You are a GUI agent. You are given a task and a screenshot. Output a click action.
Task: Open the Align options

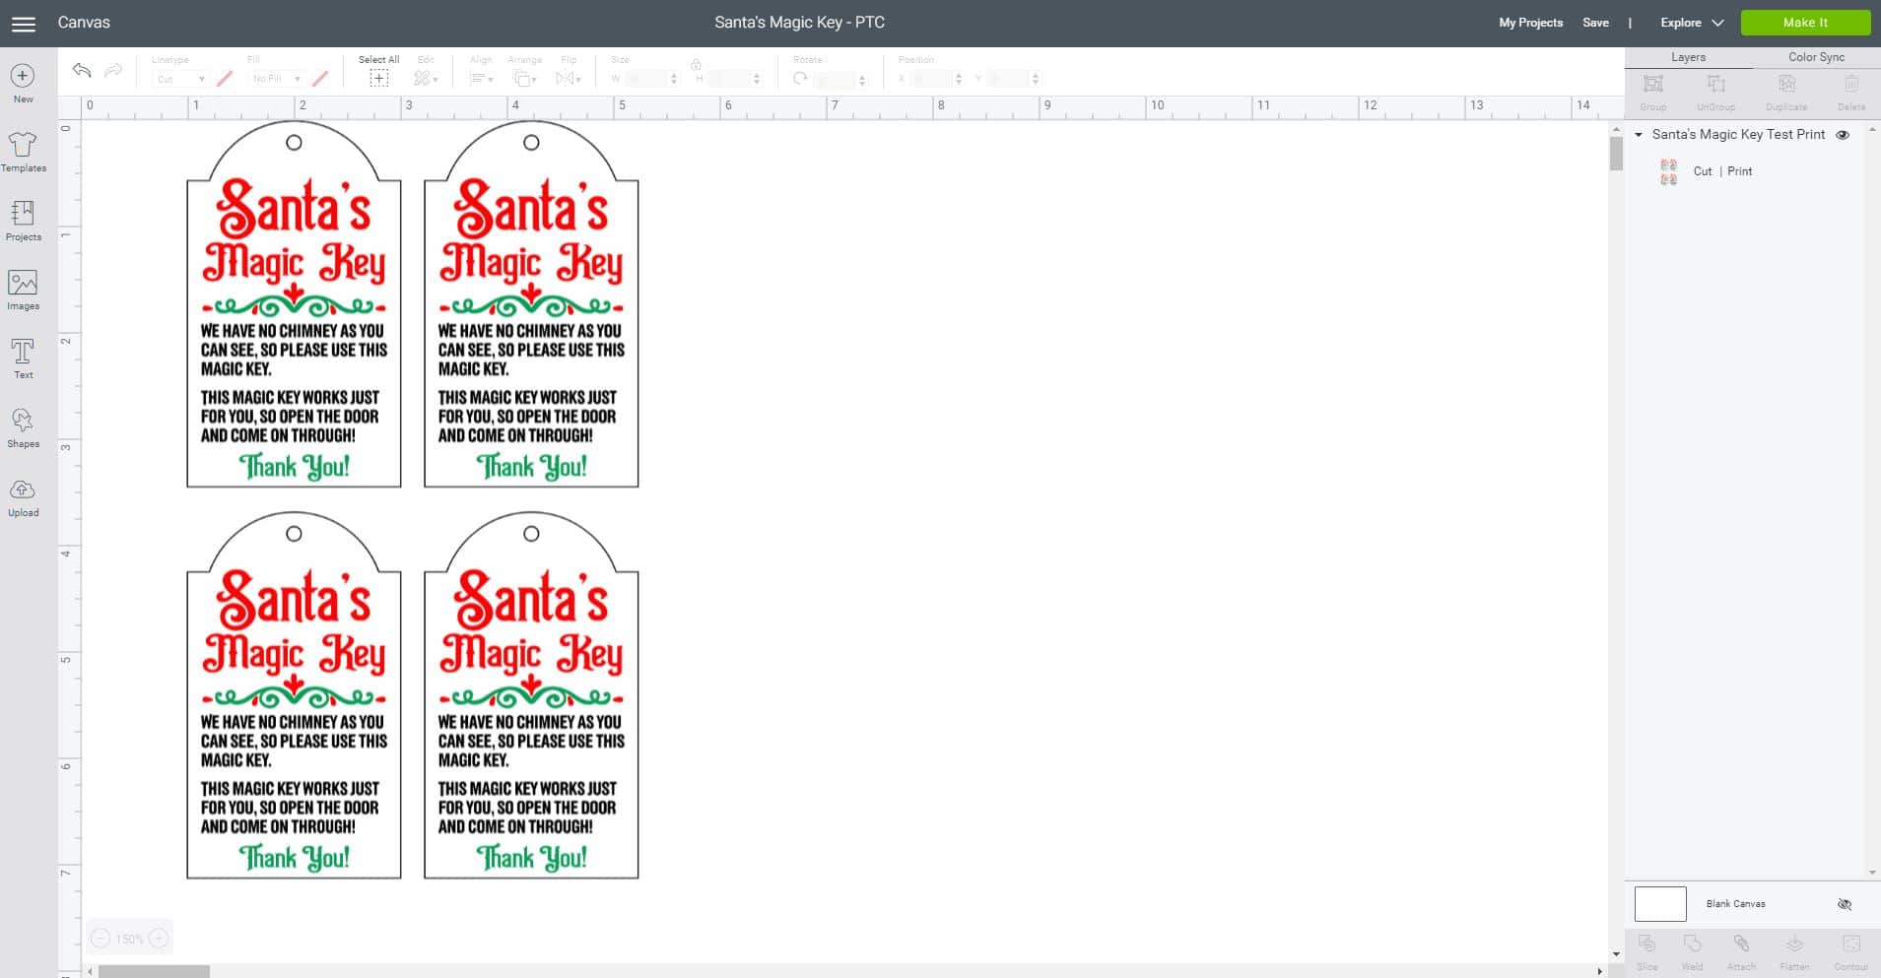[481, 78]
